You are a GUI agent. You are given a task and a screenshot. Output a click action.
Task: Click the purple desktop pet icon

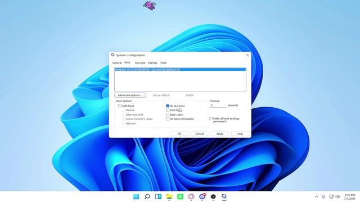pos(150,5)
